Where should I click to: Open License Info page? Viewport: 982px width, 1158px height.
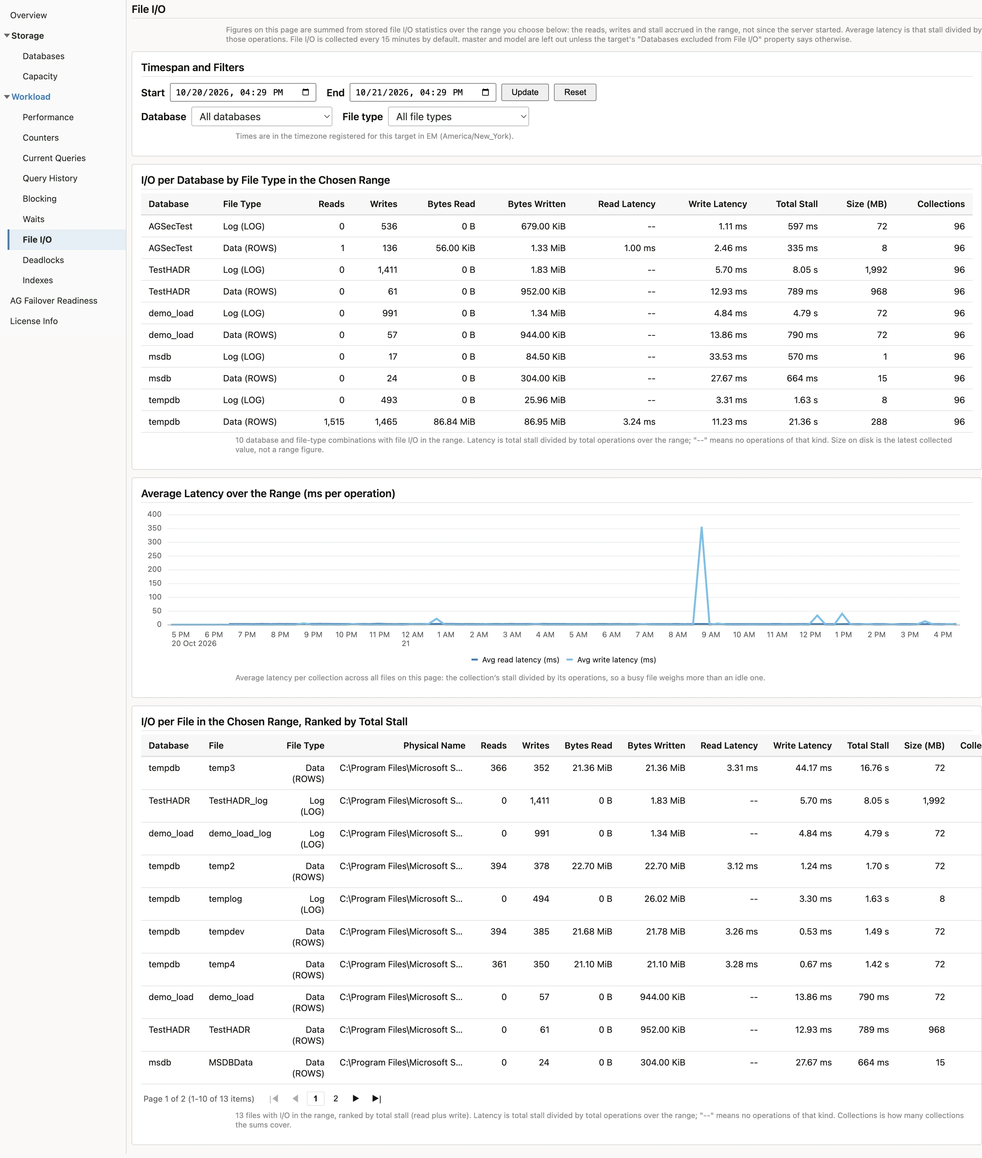click(34, 321)
